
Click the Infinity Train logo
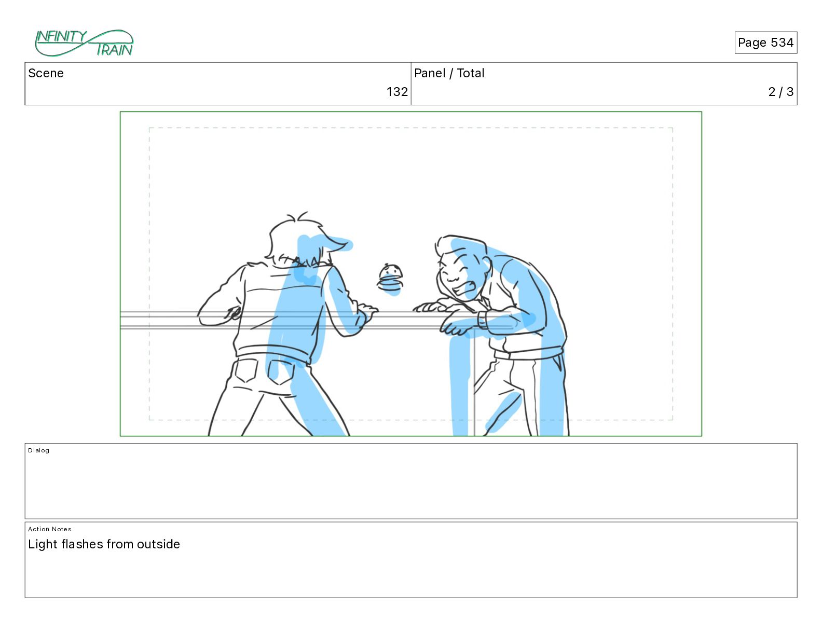84,43
